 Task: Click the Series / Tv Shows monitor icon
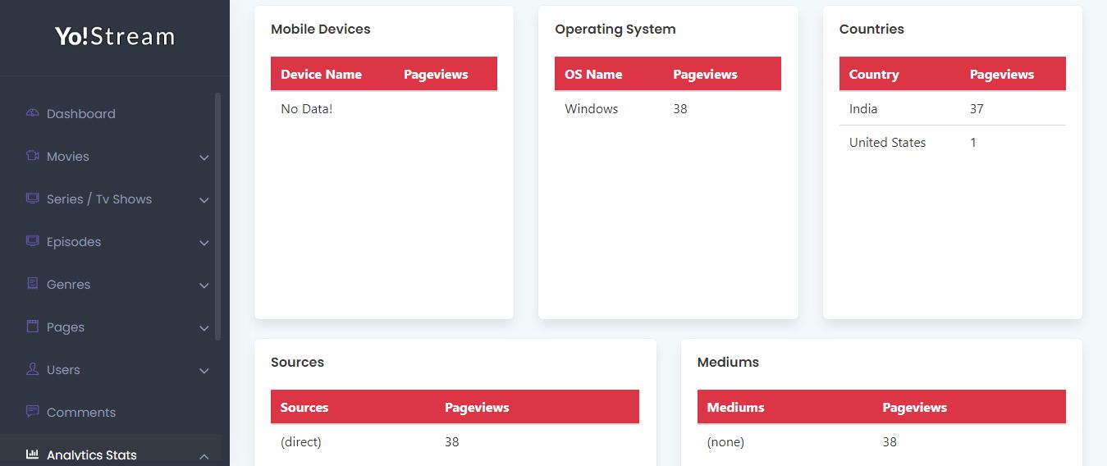(33, 199)
